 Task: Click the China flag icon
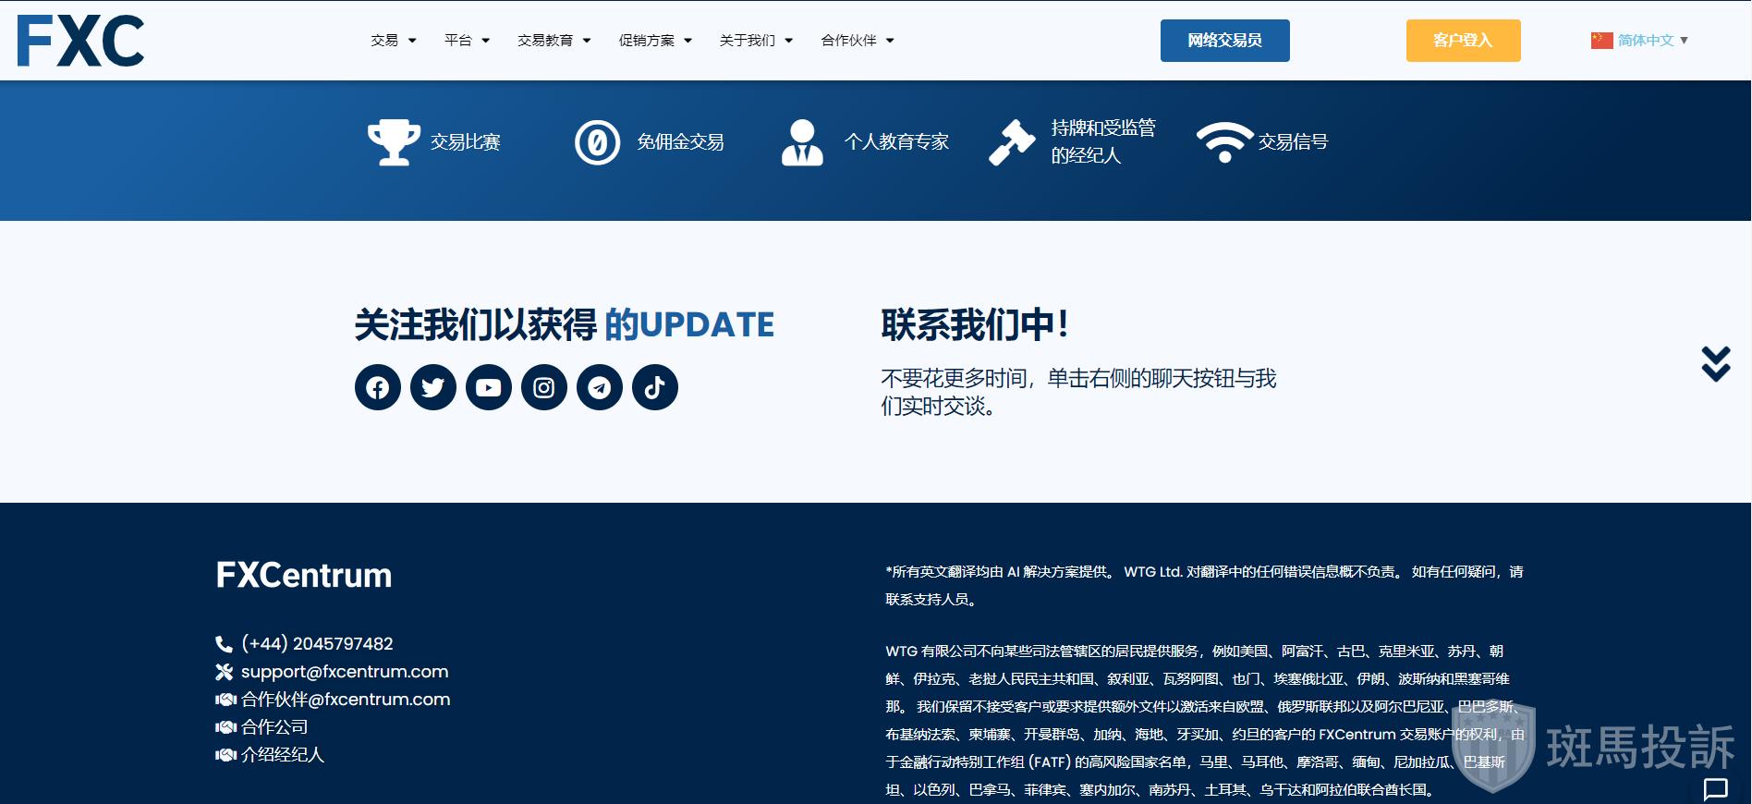click(x=1601, y=41)
